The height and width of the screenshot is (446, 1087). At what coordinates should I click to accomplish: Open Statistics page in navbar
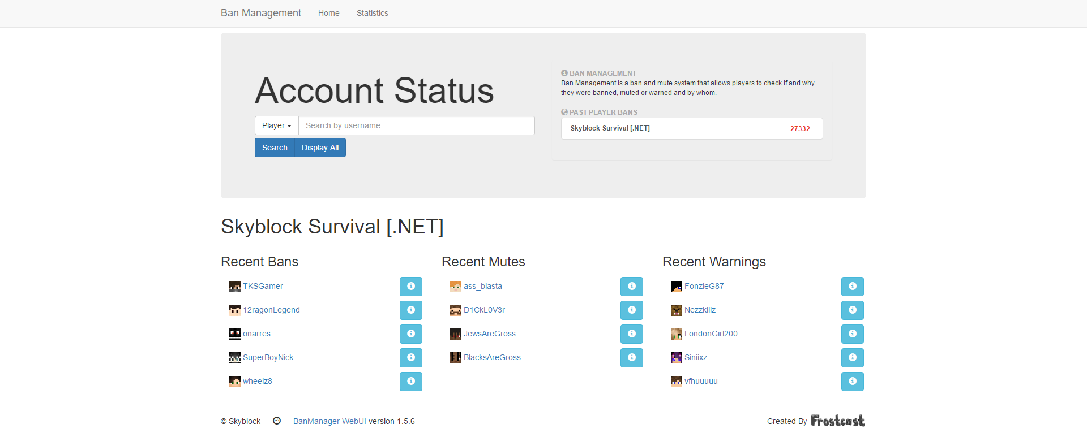click(373, 13)
